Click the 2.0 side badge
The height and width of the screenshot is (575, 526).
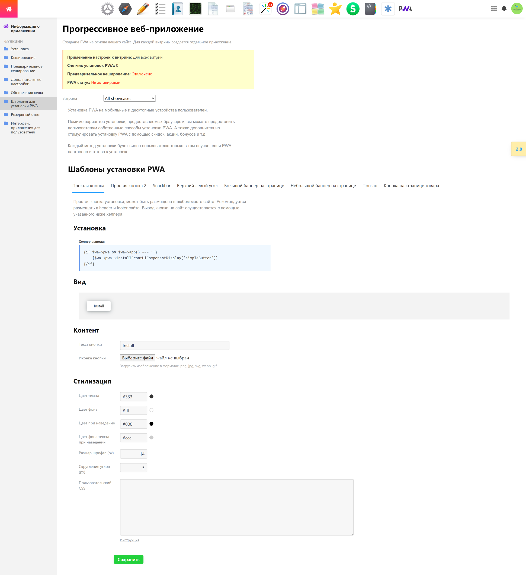pos(518,149)
